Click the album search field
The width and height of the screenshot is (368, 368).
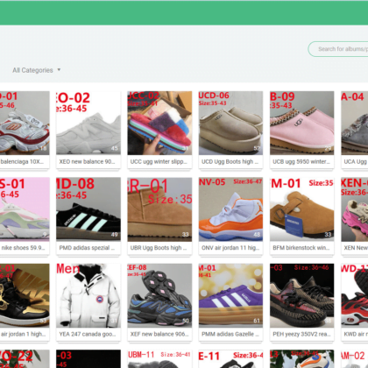(338, 49)
